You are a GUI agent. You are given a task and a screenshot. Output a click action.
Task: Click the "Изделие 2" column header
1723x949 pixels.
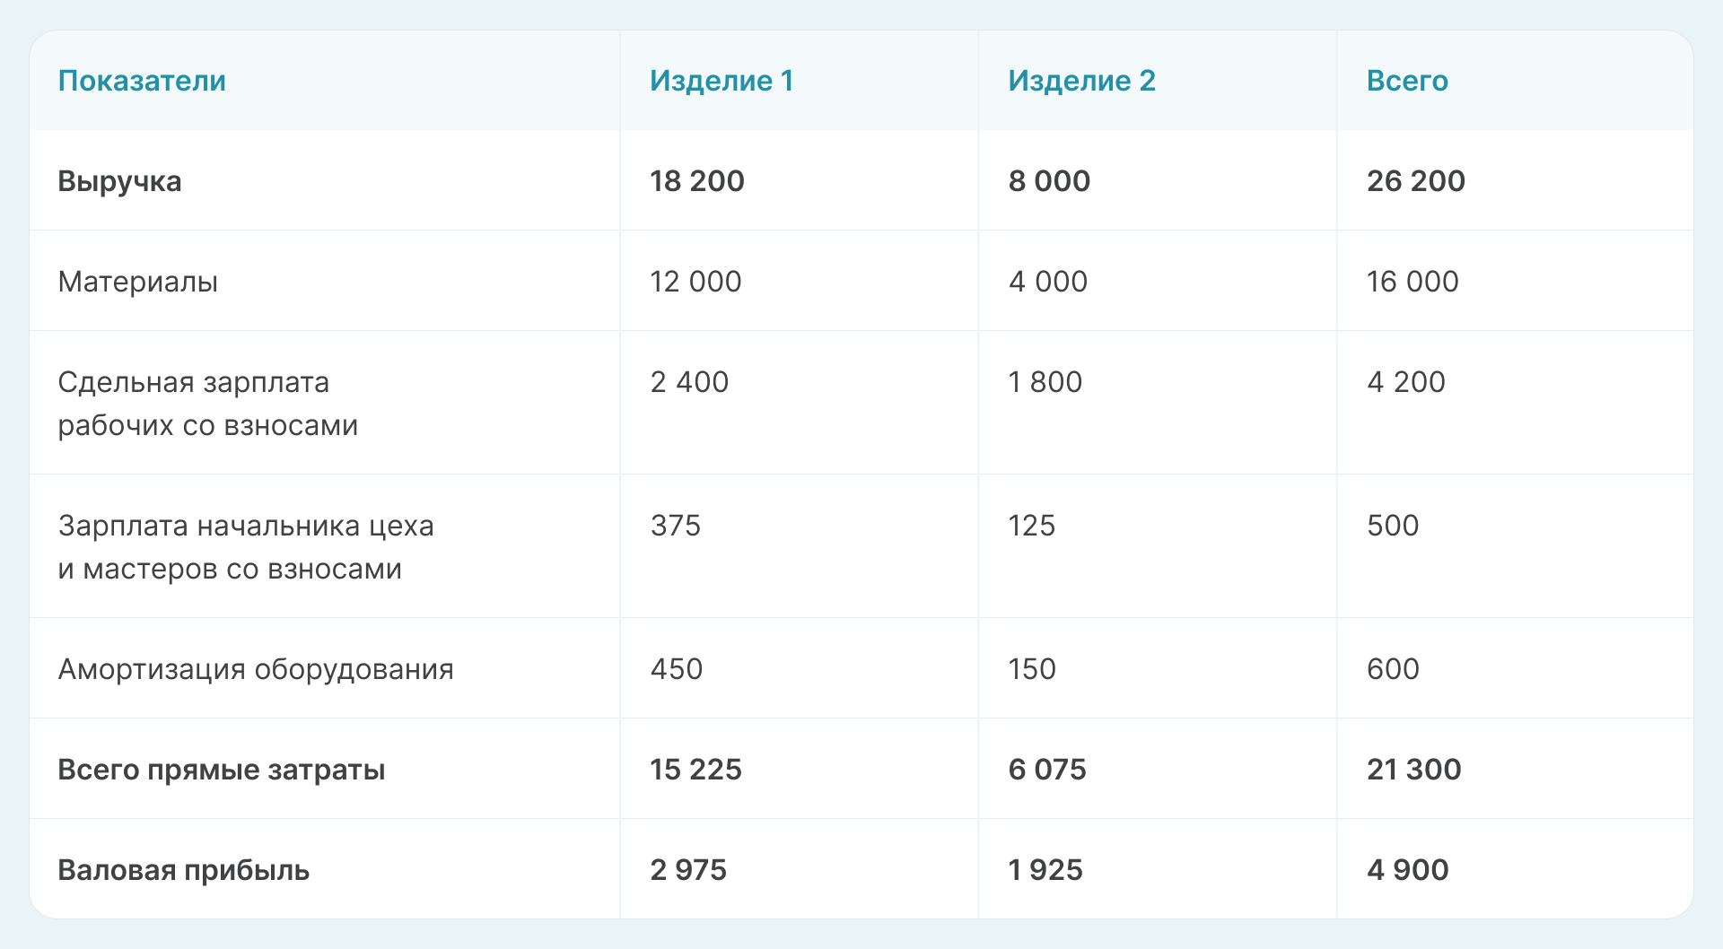[x=1081, y=81]
